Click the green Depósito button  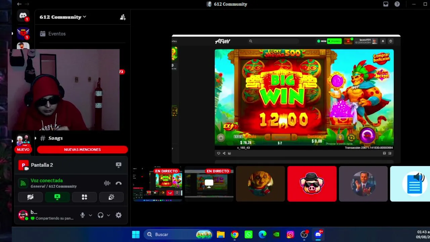click(x=334, y=41)
